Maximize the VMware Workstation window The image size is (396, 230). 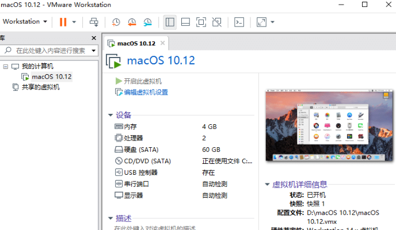tap(364, 5)
